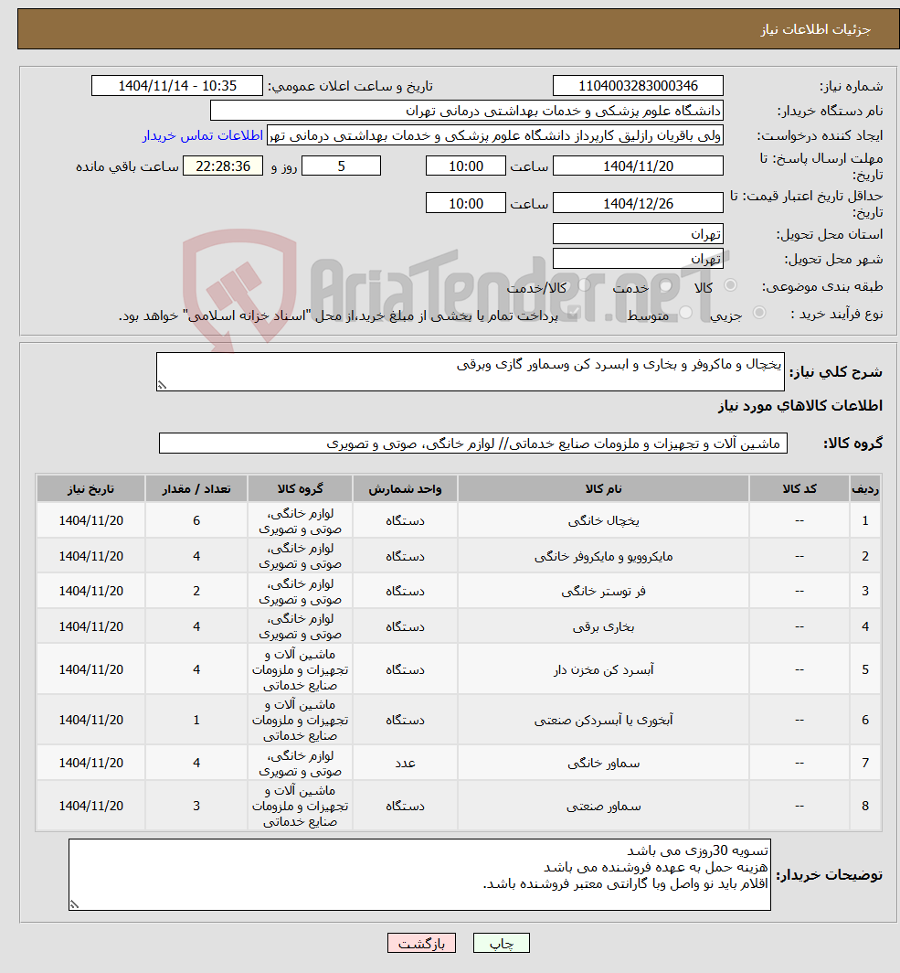Click the نام کالا column header
The width and height of the screenshot is (900, 973).
pyautogui.click(x=603, y=489)
